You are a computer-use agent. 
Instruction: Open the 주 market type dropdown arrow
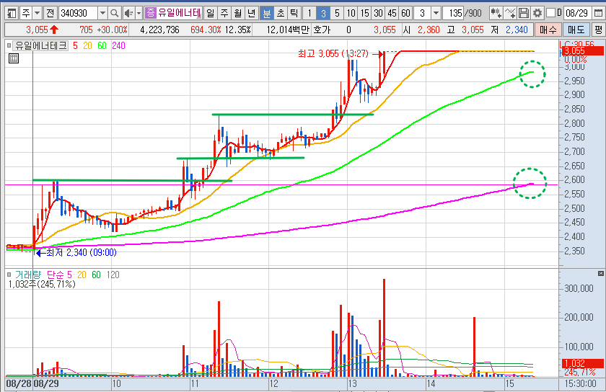tap(37, 14)
